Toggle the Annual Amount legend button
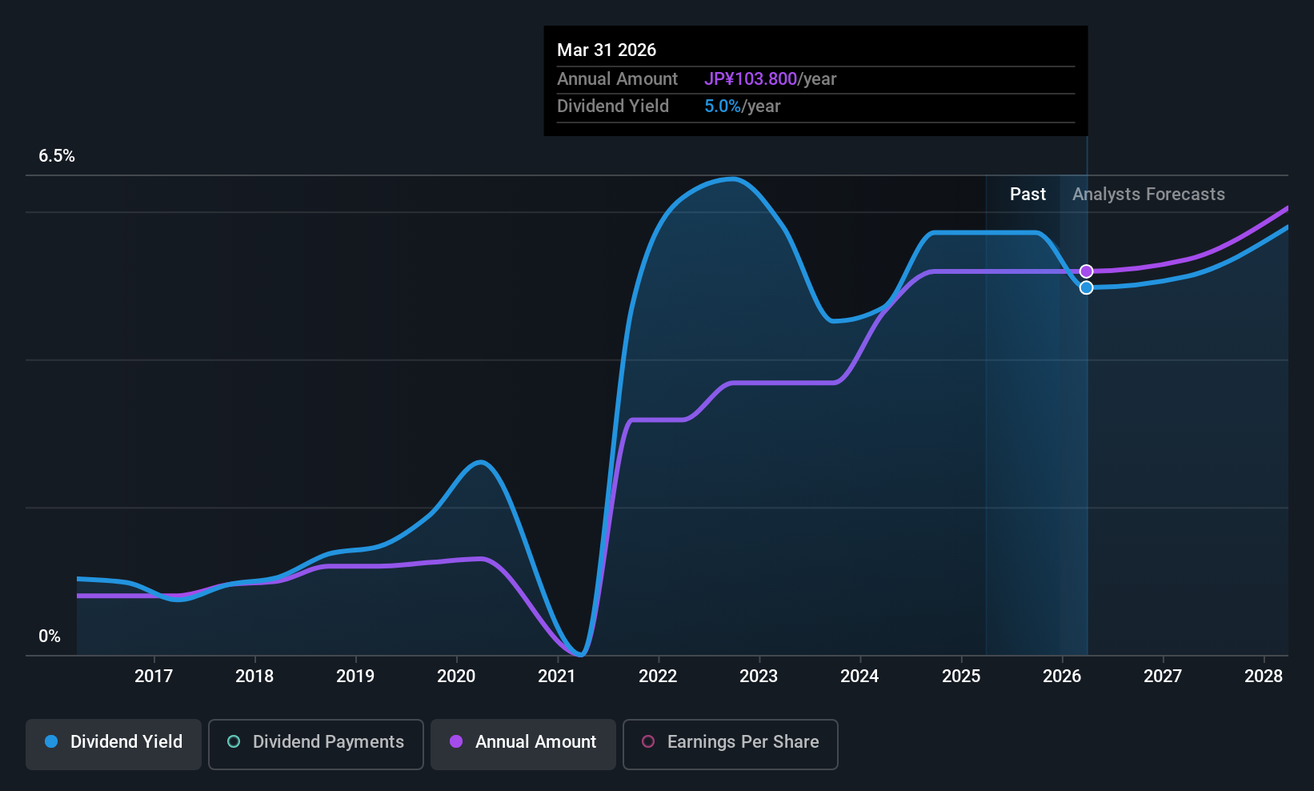 click(523, 744)
